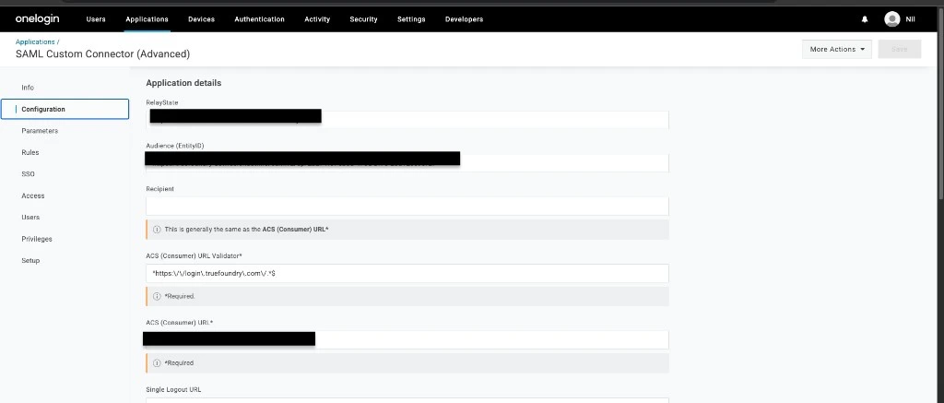Click info icon under ACS (Consumer) URL field
Image resolution: width=944 pixels, height=403 pixels.
click(x=157, y=363)
